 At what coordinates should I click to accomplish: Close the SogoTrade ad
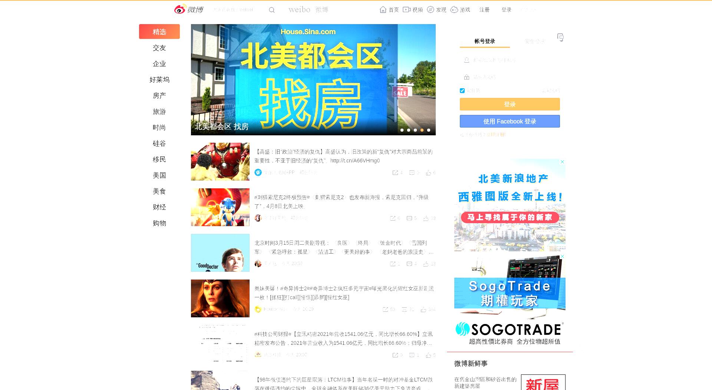click(x=562, y=256)
